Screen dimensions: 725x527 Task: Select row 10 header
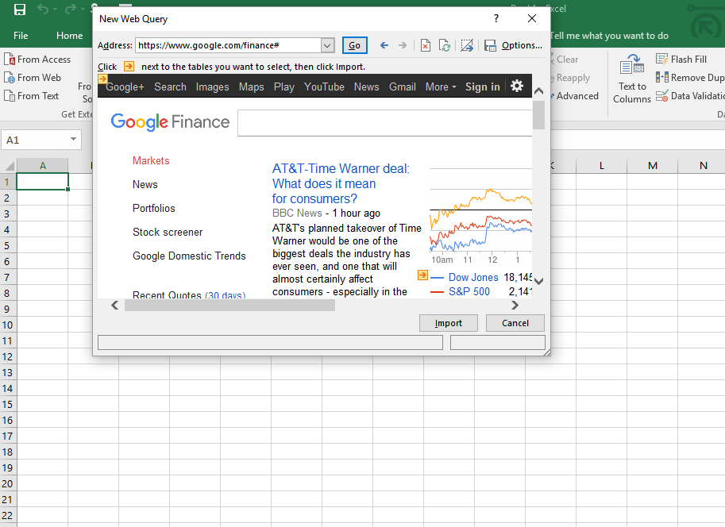7,325
